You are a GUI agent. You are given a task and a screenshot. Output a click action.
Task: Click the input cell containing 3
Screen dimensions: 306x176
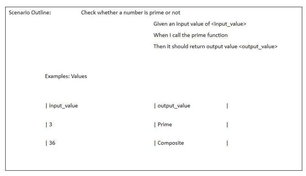tap(50, 124)
